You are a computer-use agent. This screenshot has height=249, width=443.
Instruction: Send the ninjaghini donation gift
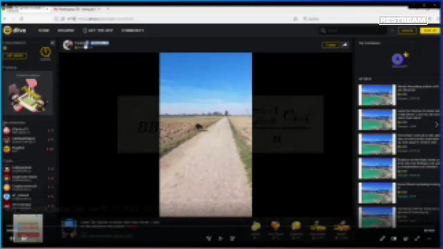point(317,227)
